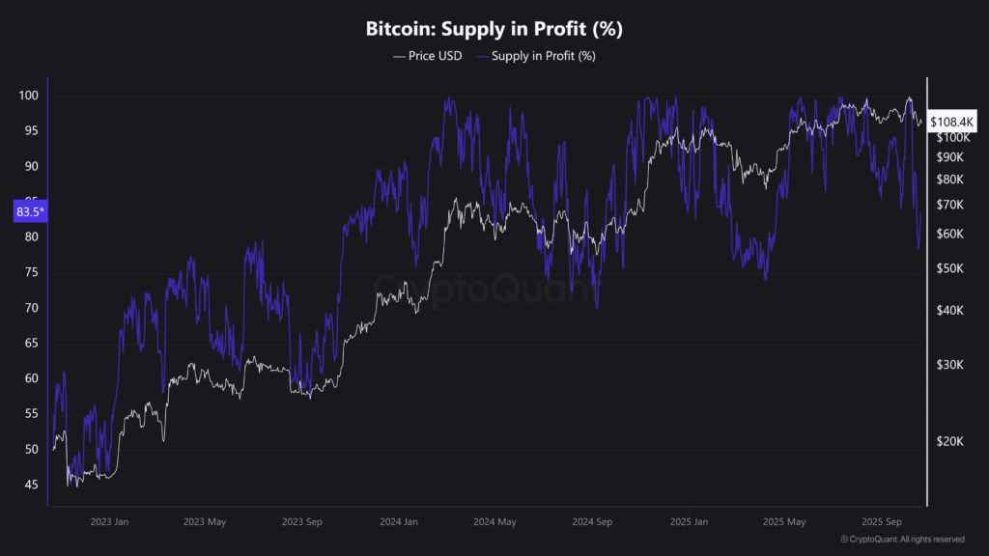This screenshot has height=556, width=989.
Task: Click the 2025 Sep date axis label
Action: tap(880, 522)
